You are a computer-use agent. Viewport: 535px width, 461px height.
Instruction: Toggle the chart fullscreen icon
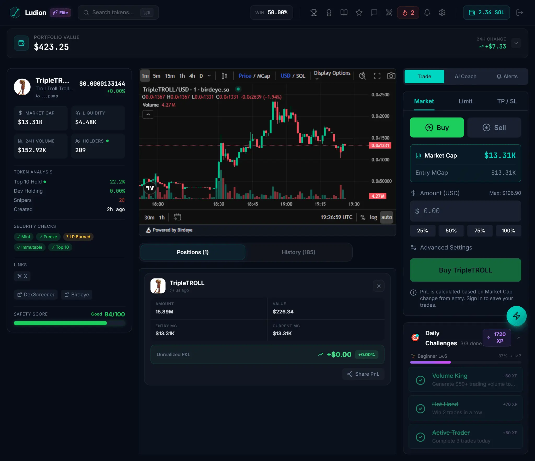(x=377, y=76)
